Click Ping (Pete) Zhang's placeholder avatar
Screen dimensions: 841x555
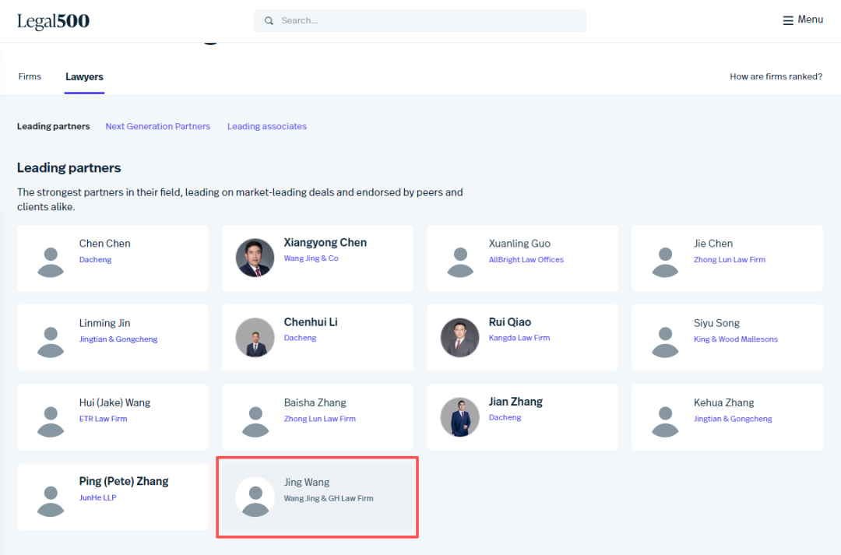51,501
